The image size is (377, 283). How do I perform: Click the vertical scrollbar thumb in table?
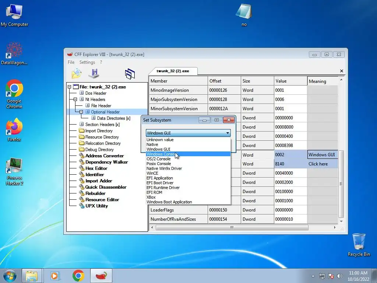tap(341, 184)
